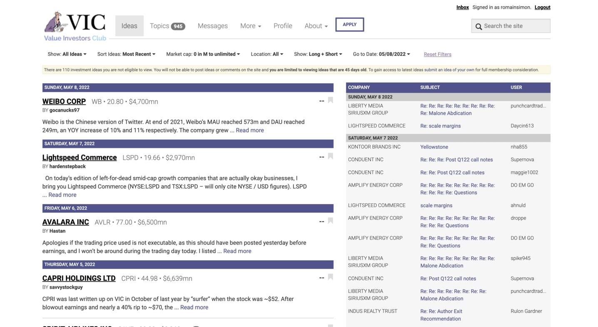Focus the Search the site field

[511, 26]
